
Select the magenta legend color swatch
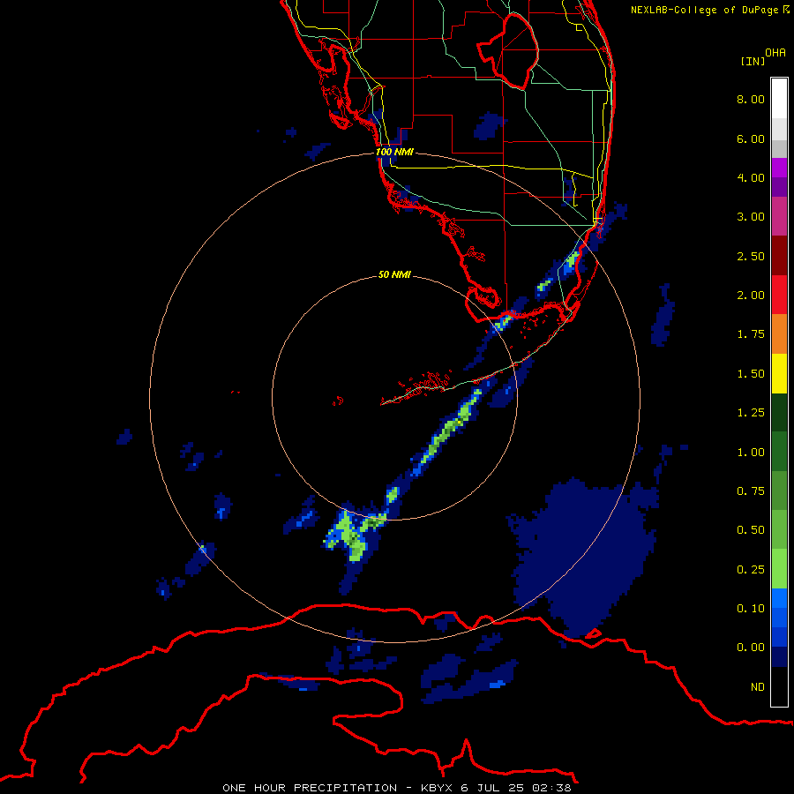pos(779,168)
